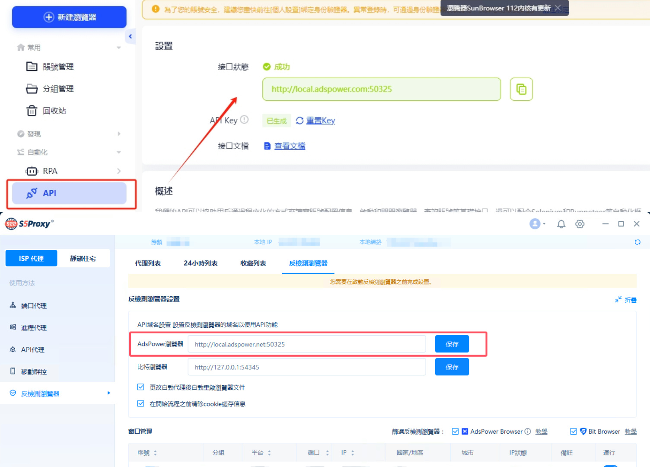Toggle clear cookie cache before start checkbox
Screen dimensions: 650x467
[140, 403]
